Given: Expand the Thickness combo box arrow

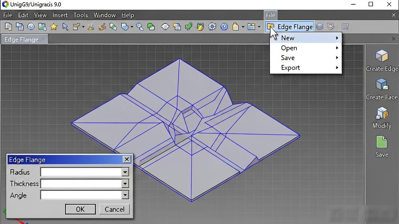Looking at the screenshot, I should click(x=125, y=184).
